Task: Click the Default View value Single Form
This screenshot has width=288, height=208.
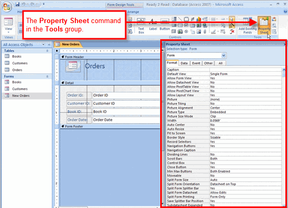Action: click(x=246, y=74)
